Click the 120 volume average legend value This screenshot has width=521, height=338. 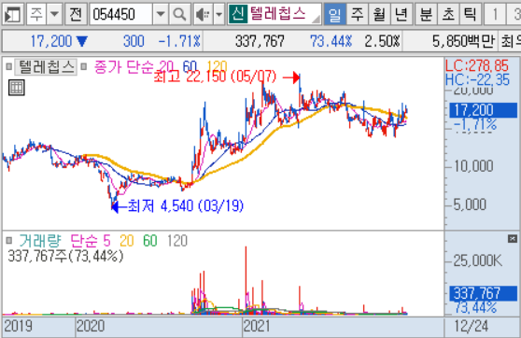click(x=177, y=241)
